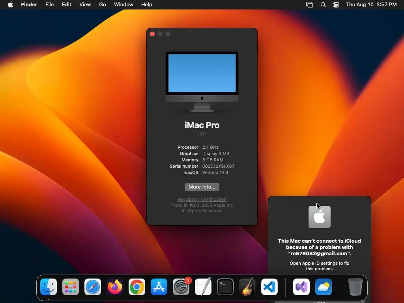The height and width of the screenshot is (303, 404).
Task: Open GarageBand guitar icon in Dock
Action: [x=247, y=287]
